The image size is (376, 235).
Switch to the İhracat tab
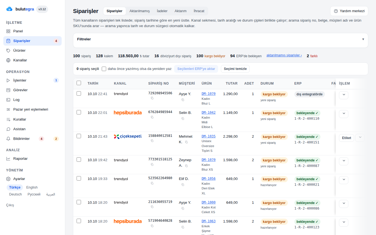[199, 11]
